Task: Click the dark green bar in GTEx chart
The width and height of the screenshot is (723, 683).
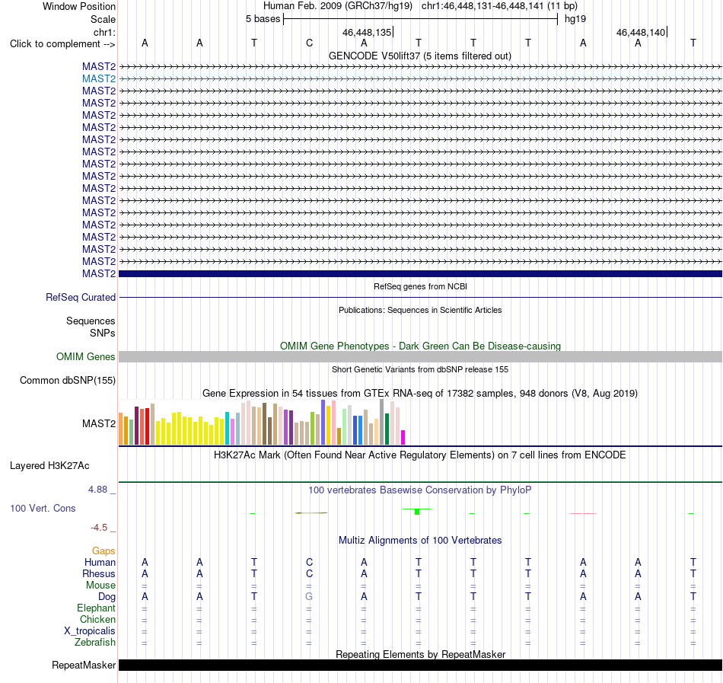Action: pos(387,429)
